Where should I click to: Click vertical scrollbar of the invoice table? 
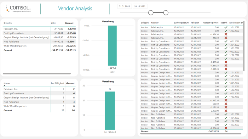click(x=244, y=46)
